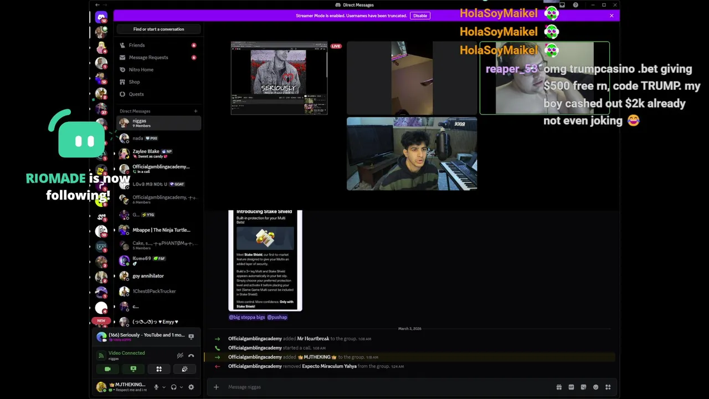
Task: Open the GIF picker
Action: (571, 387)
